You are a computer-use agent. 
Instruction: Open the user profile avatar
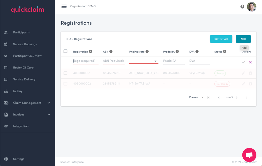pyautogui.click(x=251, y=7)
